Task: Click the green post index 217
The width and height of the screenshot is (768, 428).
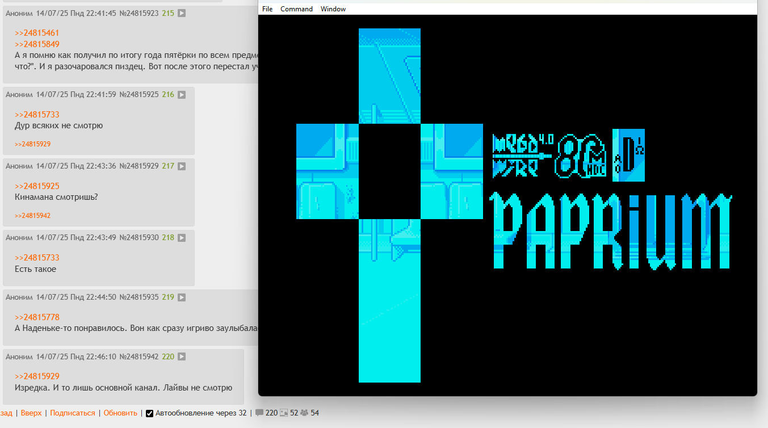Action: pos(168,166)
